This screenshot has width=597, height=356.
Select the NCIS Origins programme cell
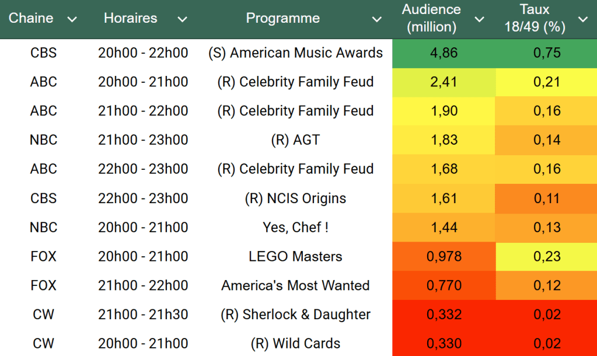coord(295,198)
